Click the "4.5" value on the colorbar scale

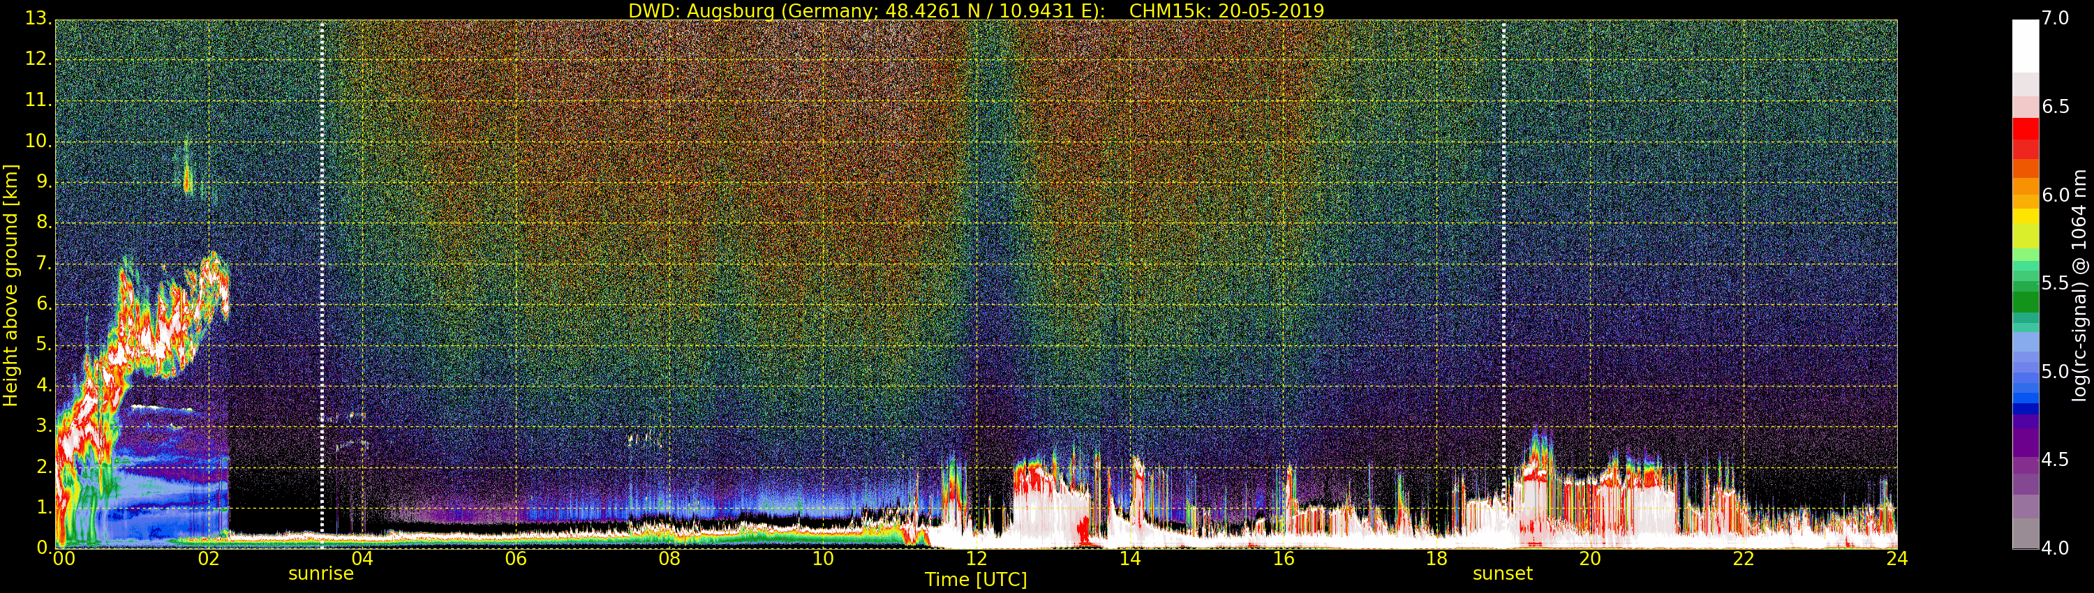[x=2056, y=460]
